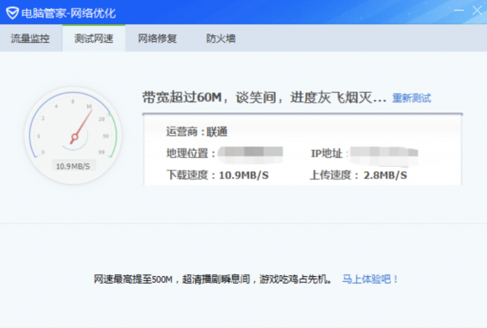The height and width of the screenshot is (328, 487).
Task: Select the 测试网速 tab
Action: tap(94, 39)
